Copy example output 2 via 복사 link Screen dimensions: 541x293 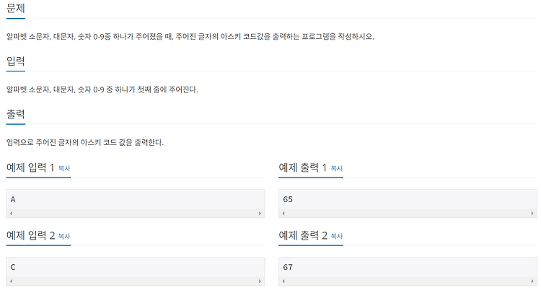click(336, 237)
